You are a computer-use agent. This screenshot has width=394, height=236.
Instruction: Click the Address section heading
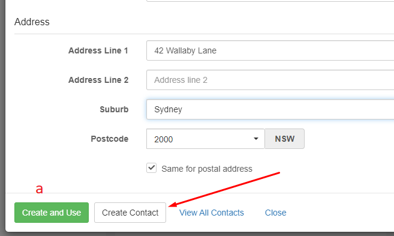click(x=32, y=22)
